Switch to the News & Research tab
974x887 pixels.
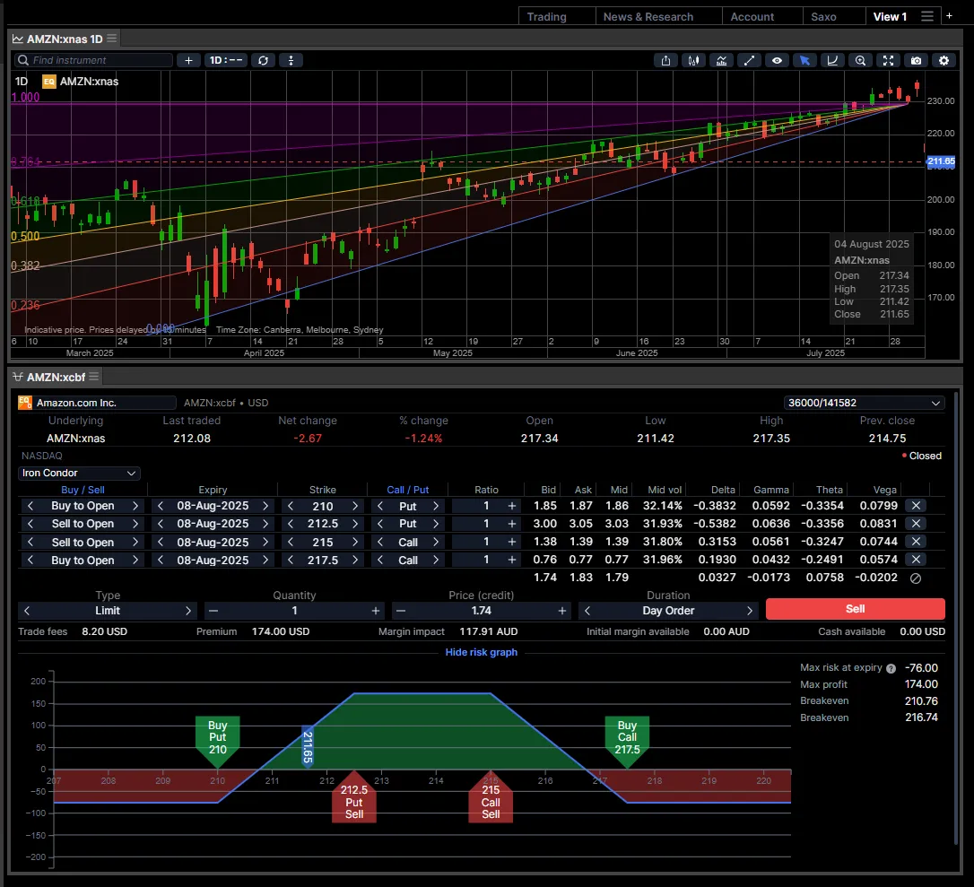(648, 17)
